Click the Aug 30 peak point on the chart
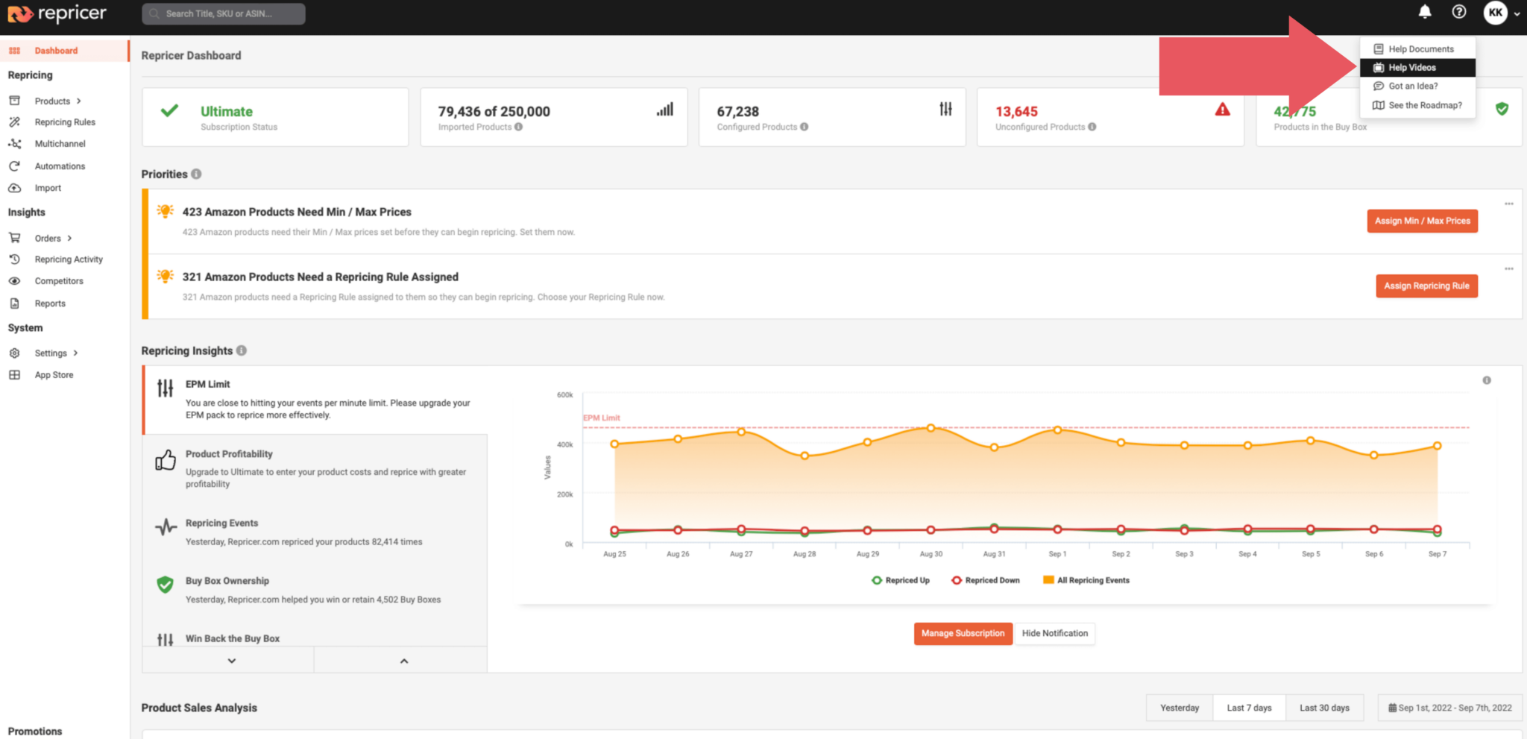The width and height of the screenshot is (1527, 739). 931,428
